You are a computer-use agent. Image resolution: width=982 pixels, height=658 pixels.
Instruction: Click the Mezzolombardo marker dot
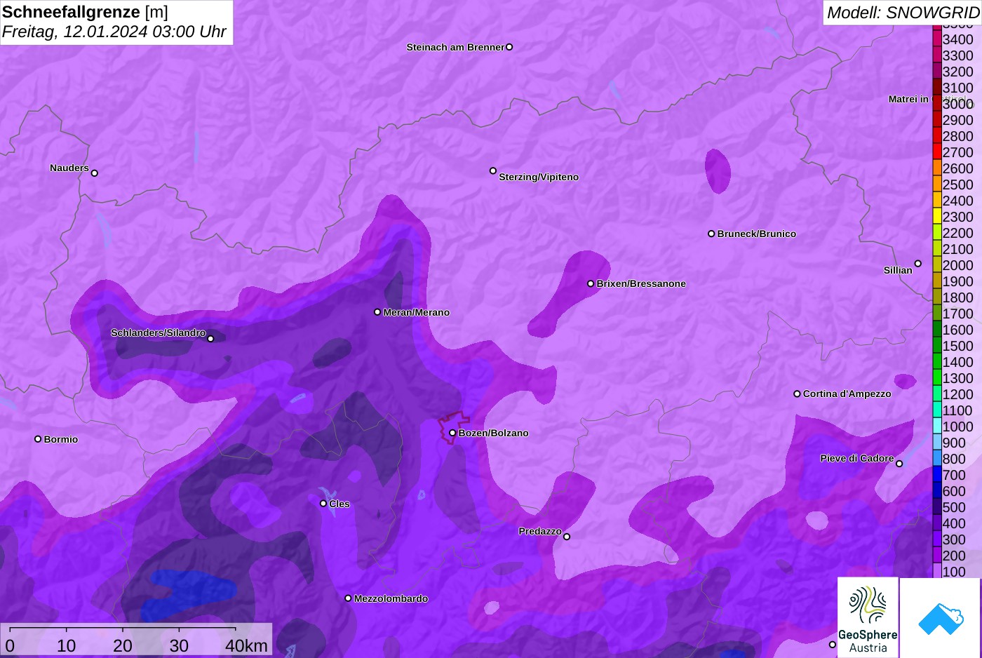[x=348, y=598]
